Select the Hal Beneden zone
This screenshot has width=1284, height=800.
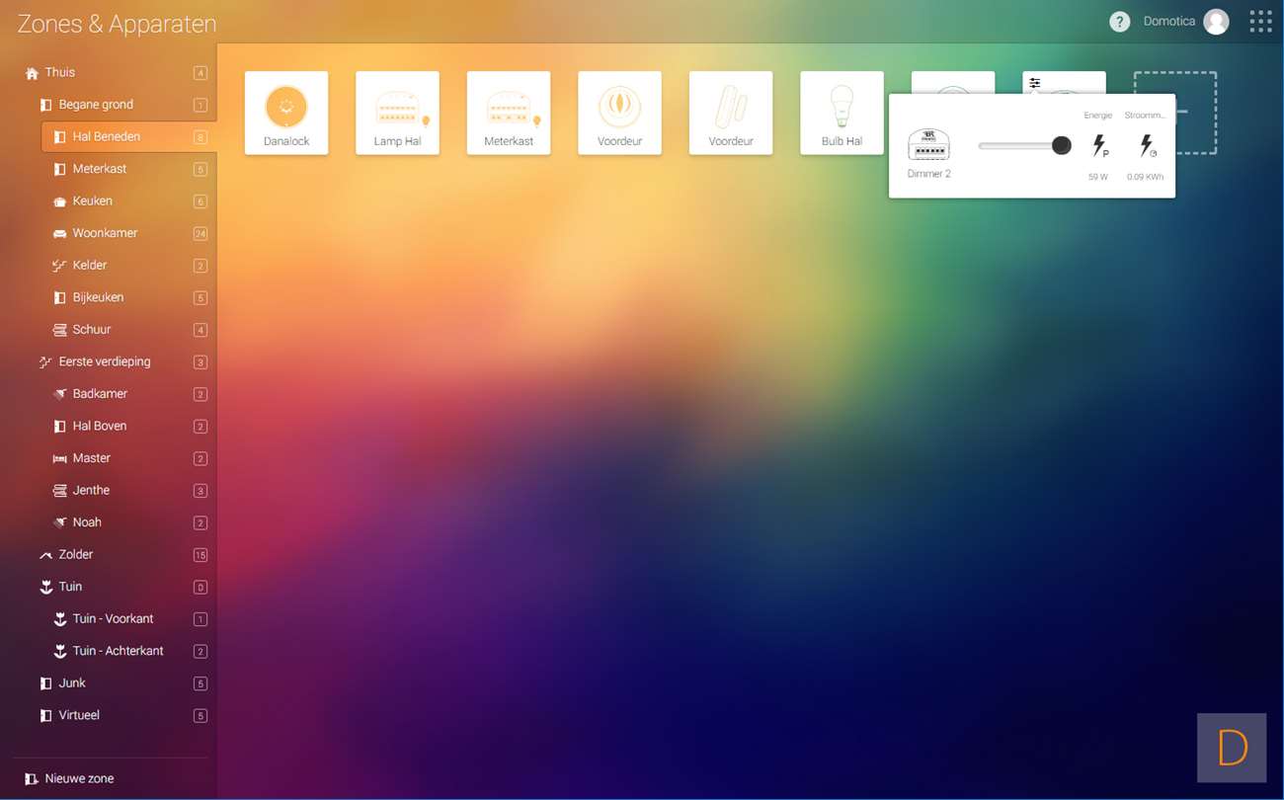click(x=128, y=137)
